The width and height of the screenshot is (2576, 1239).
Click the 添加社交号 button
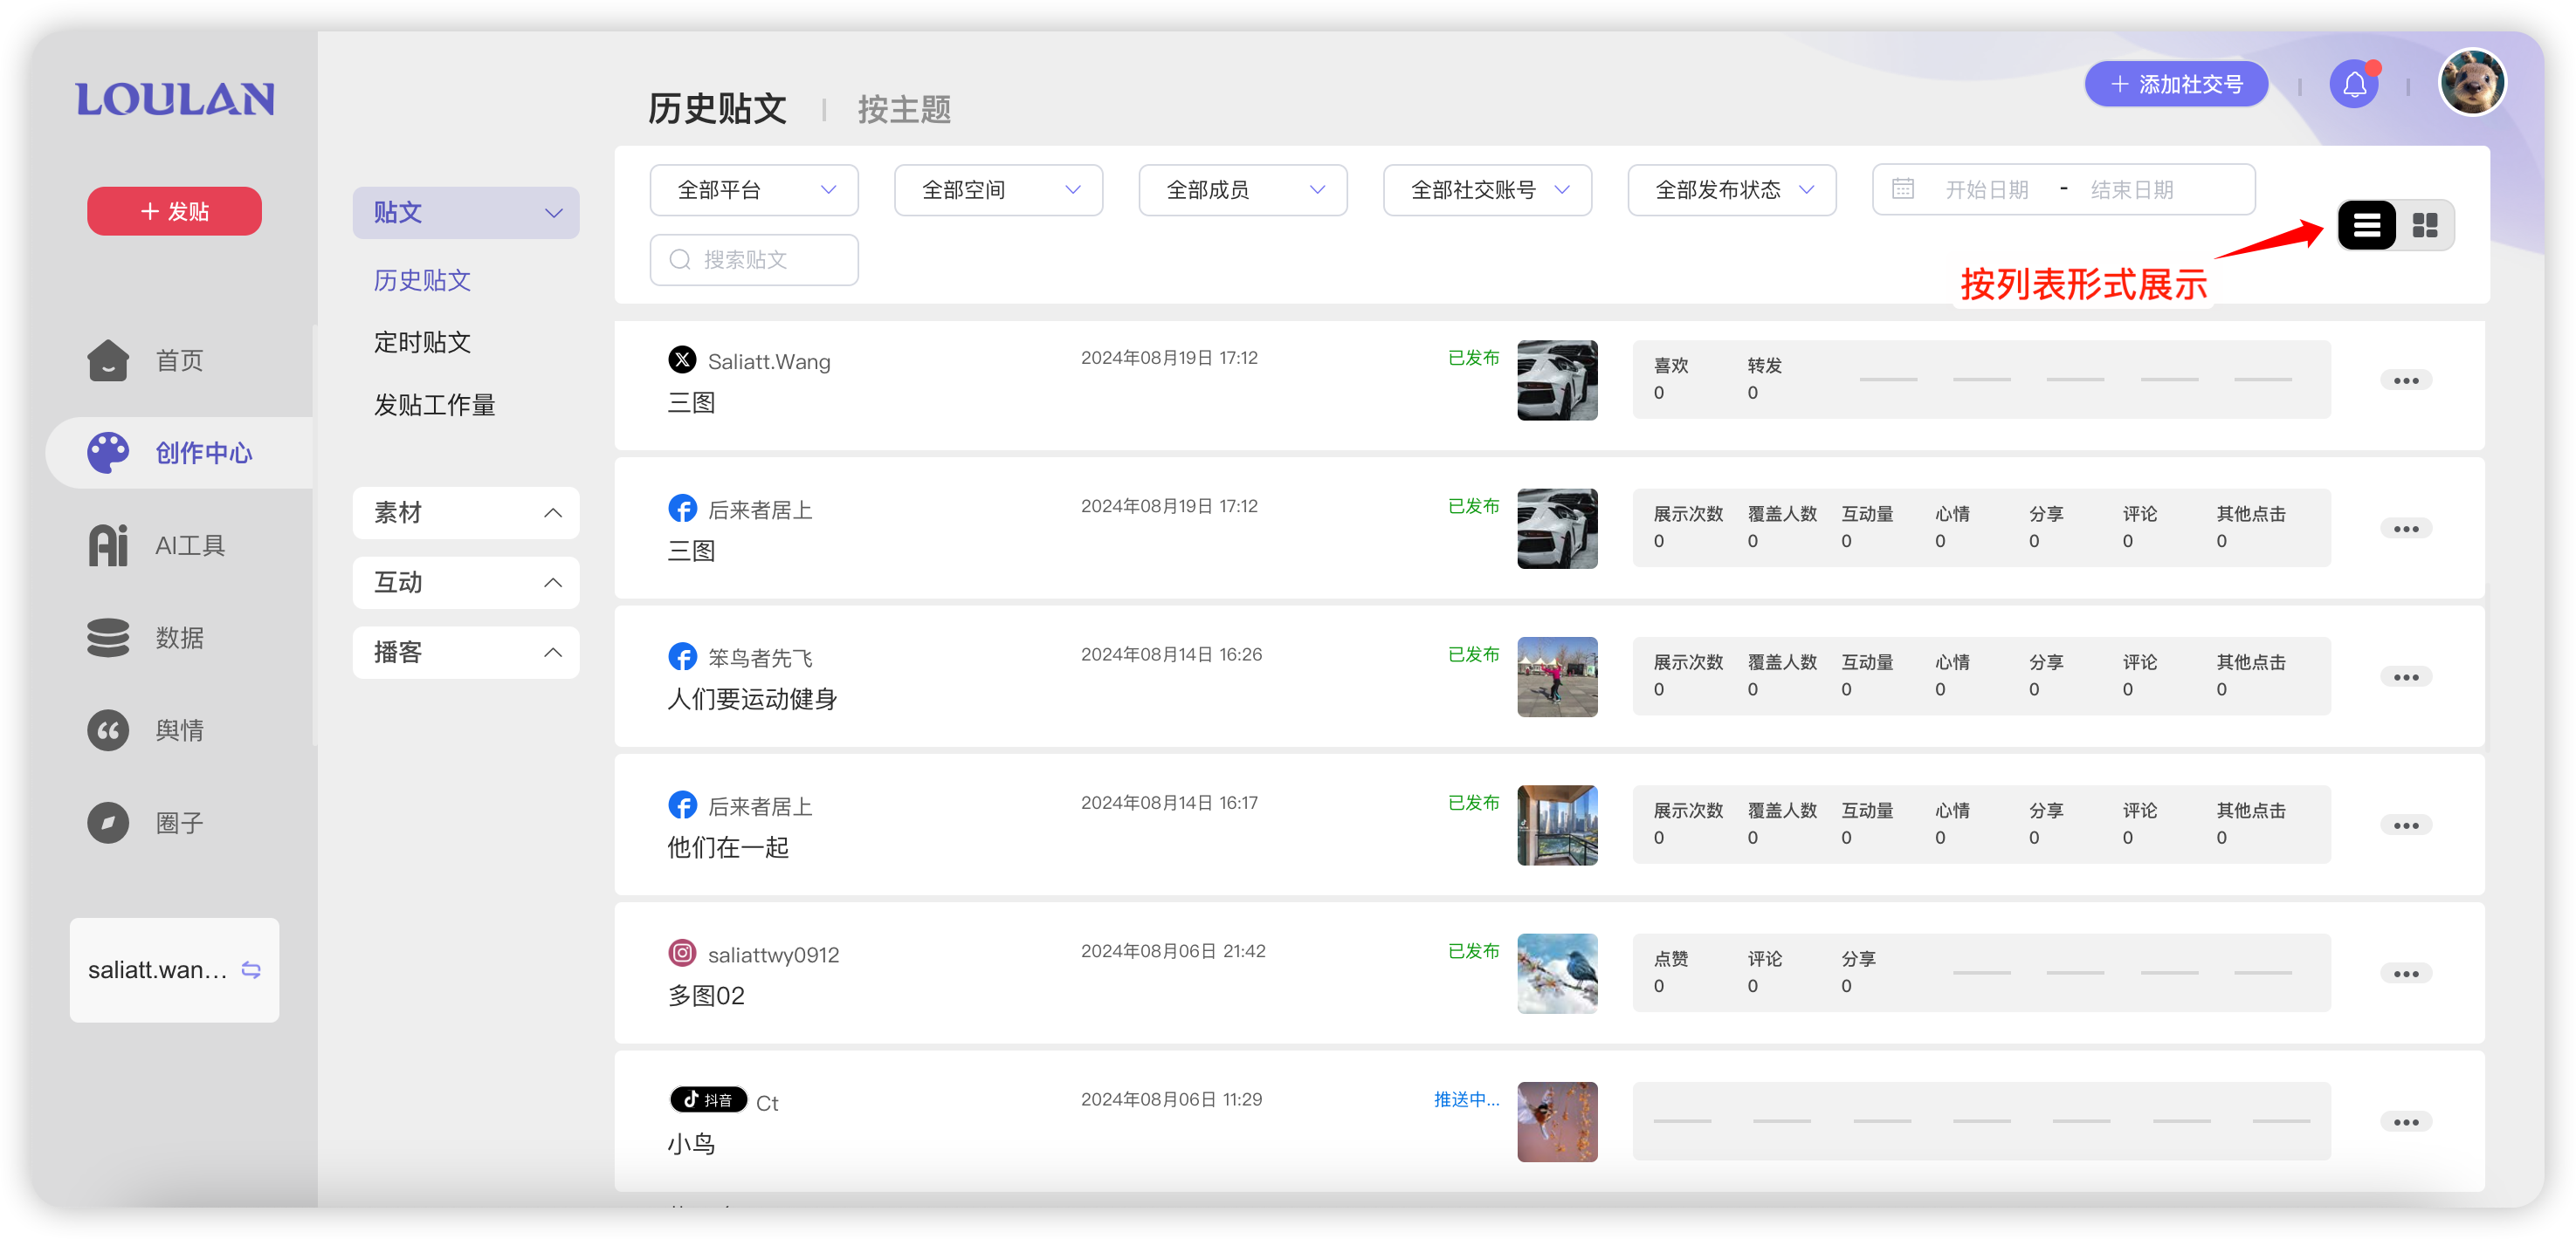click(x=2176, y=84)
